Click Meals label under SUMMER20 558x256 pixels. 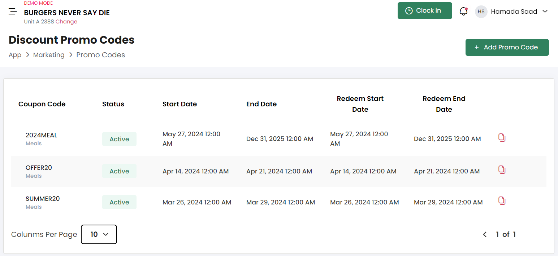(x=34, y=207)
